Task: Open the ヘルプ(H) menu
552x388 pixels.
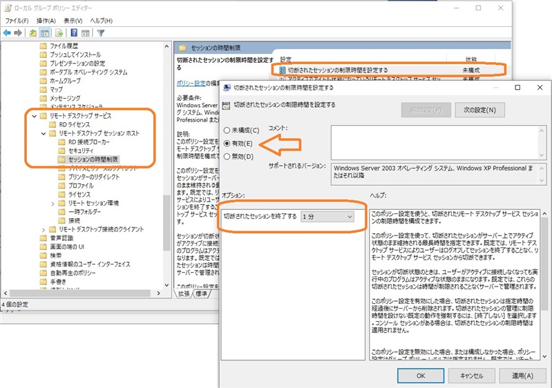Action: click(102, 21)
